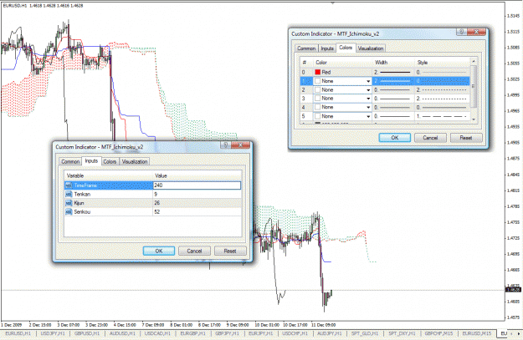The image size is (523, 340).
Task: Click the Style column header
Action: (443, 63)
